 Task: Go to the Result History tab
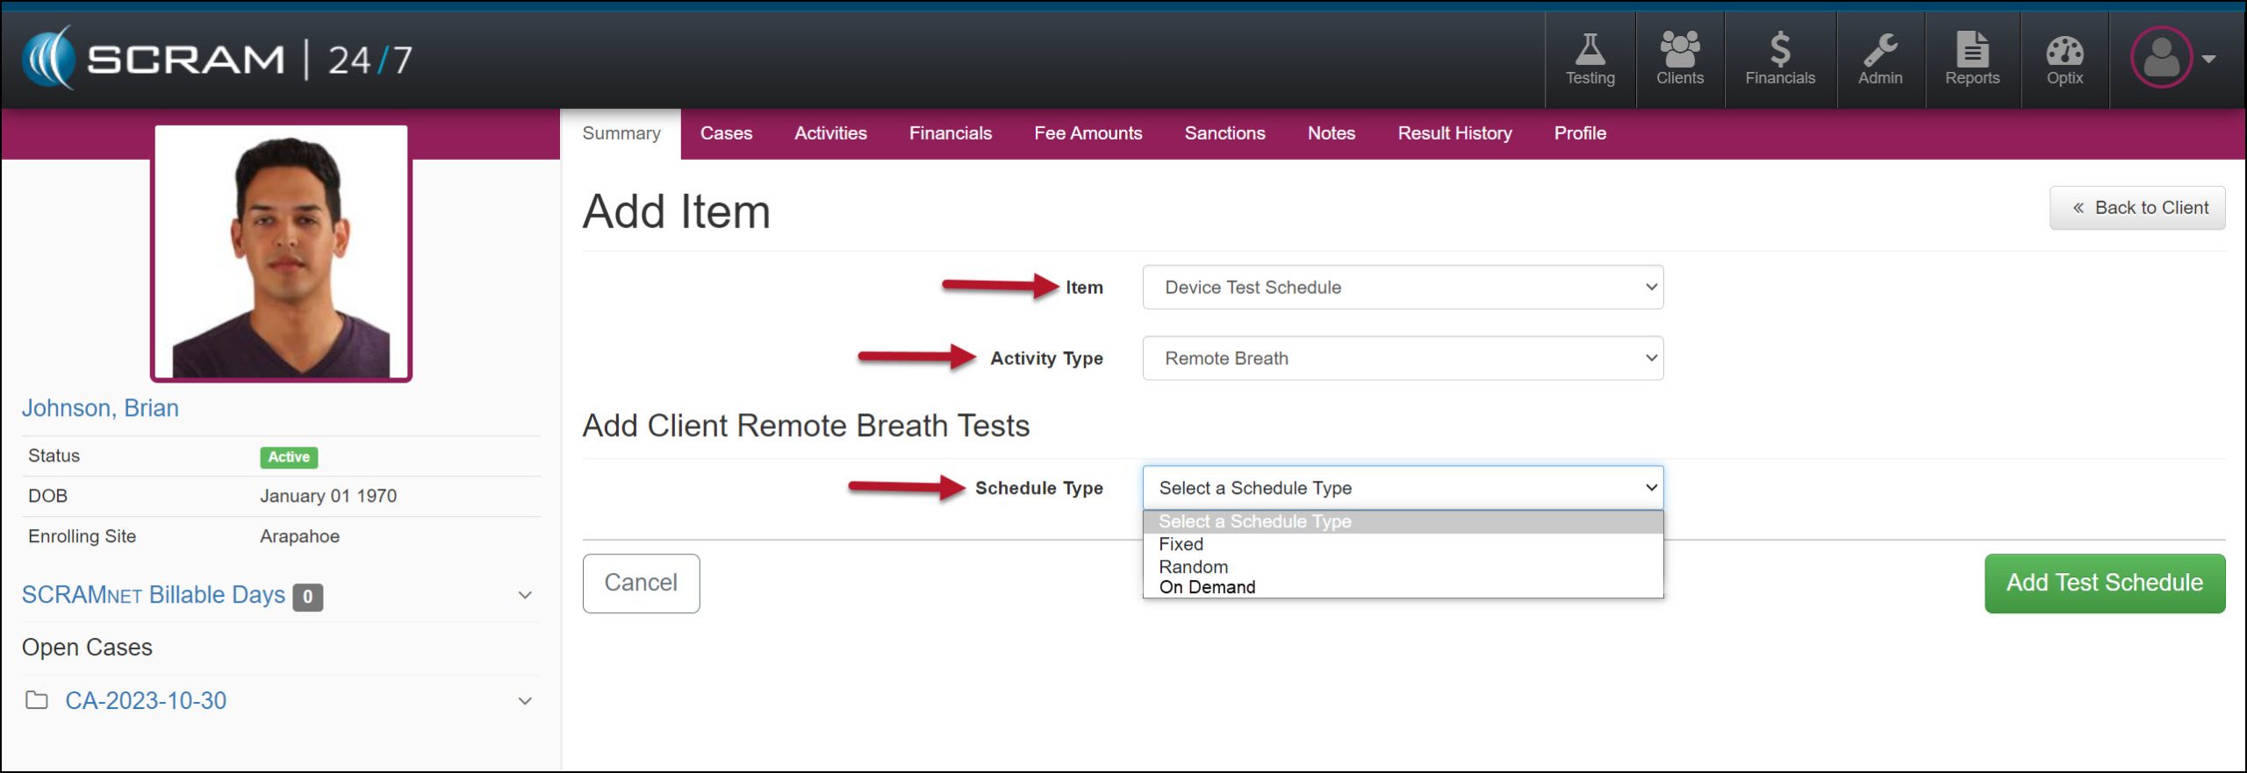[1454, 133]
